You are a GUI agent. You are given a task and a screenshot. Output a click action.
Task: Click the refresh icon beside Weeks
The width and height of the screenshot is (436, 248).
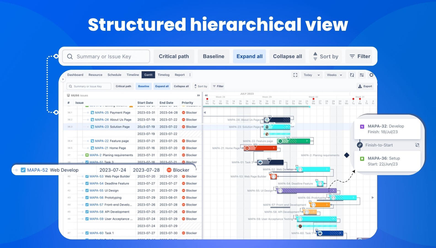(x=352, y=75)
